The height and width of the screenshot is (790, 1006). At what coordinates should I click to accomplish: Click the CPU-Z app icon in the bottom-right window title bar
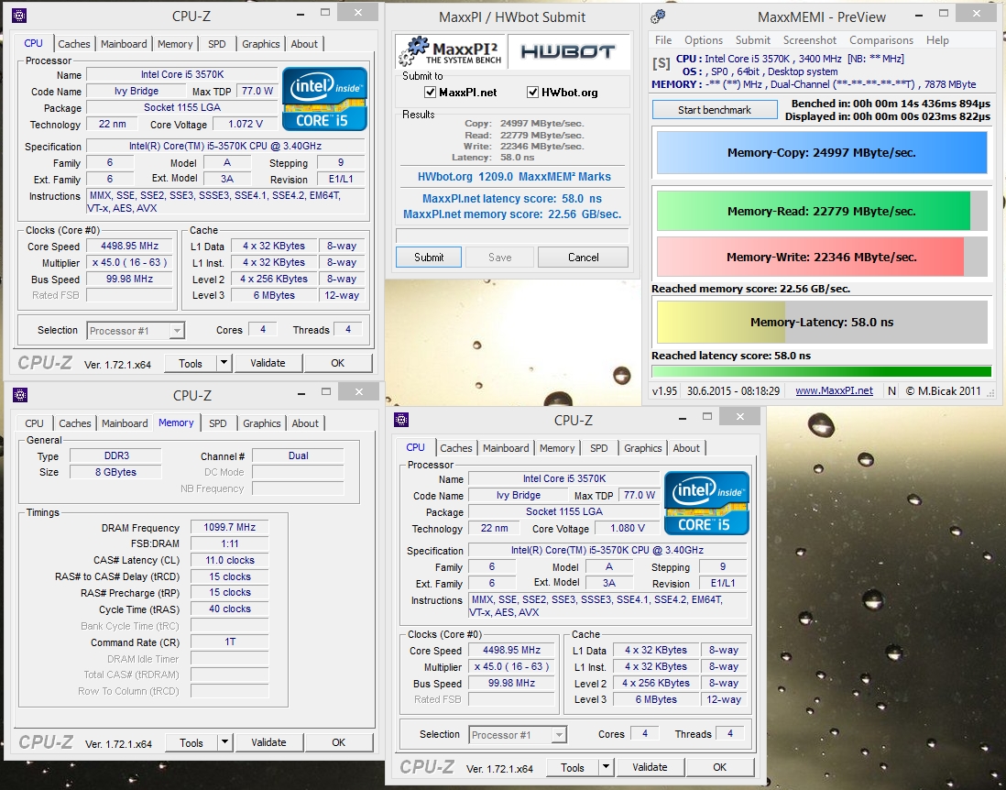point(401,420)
